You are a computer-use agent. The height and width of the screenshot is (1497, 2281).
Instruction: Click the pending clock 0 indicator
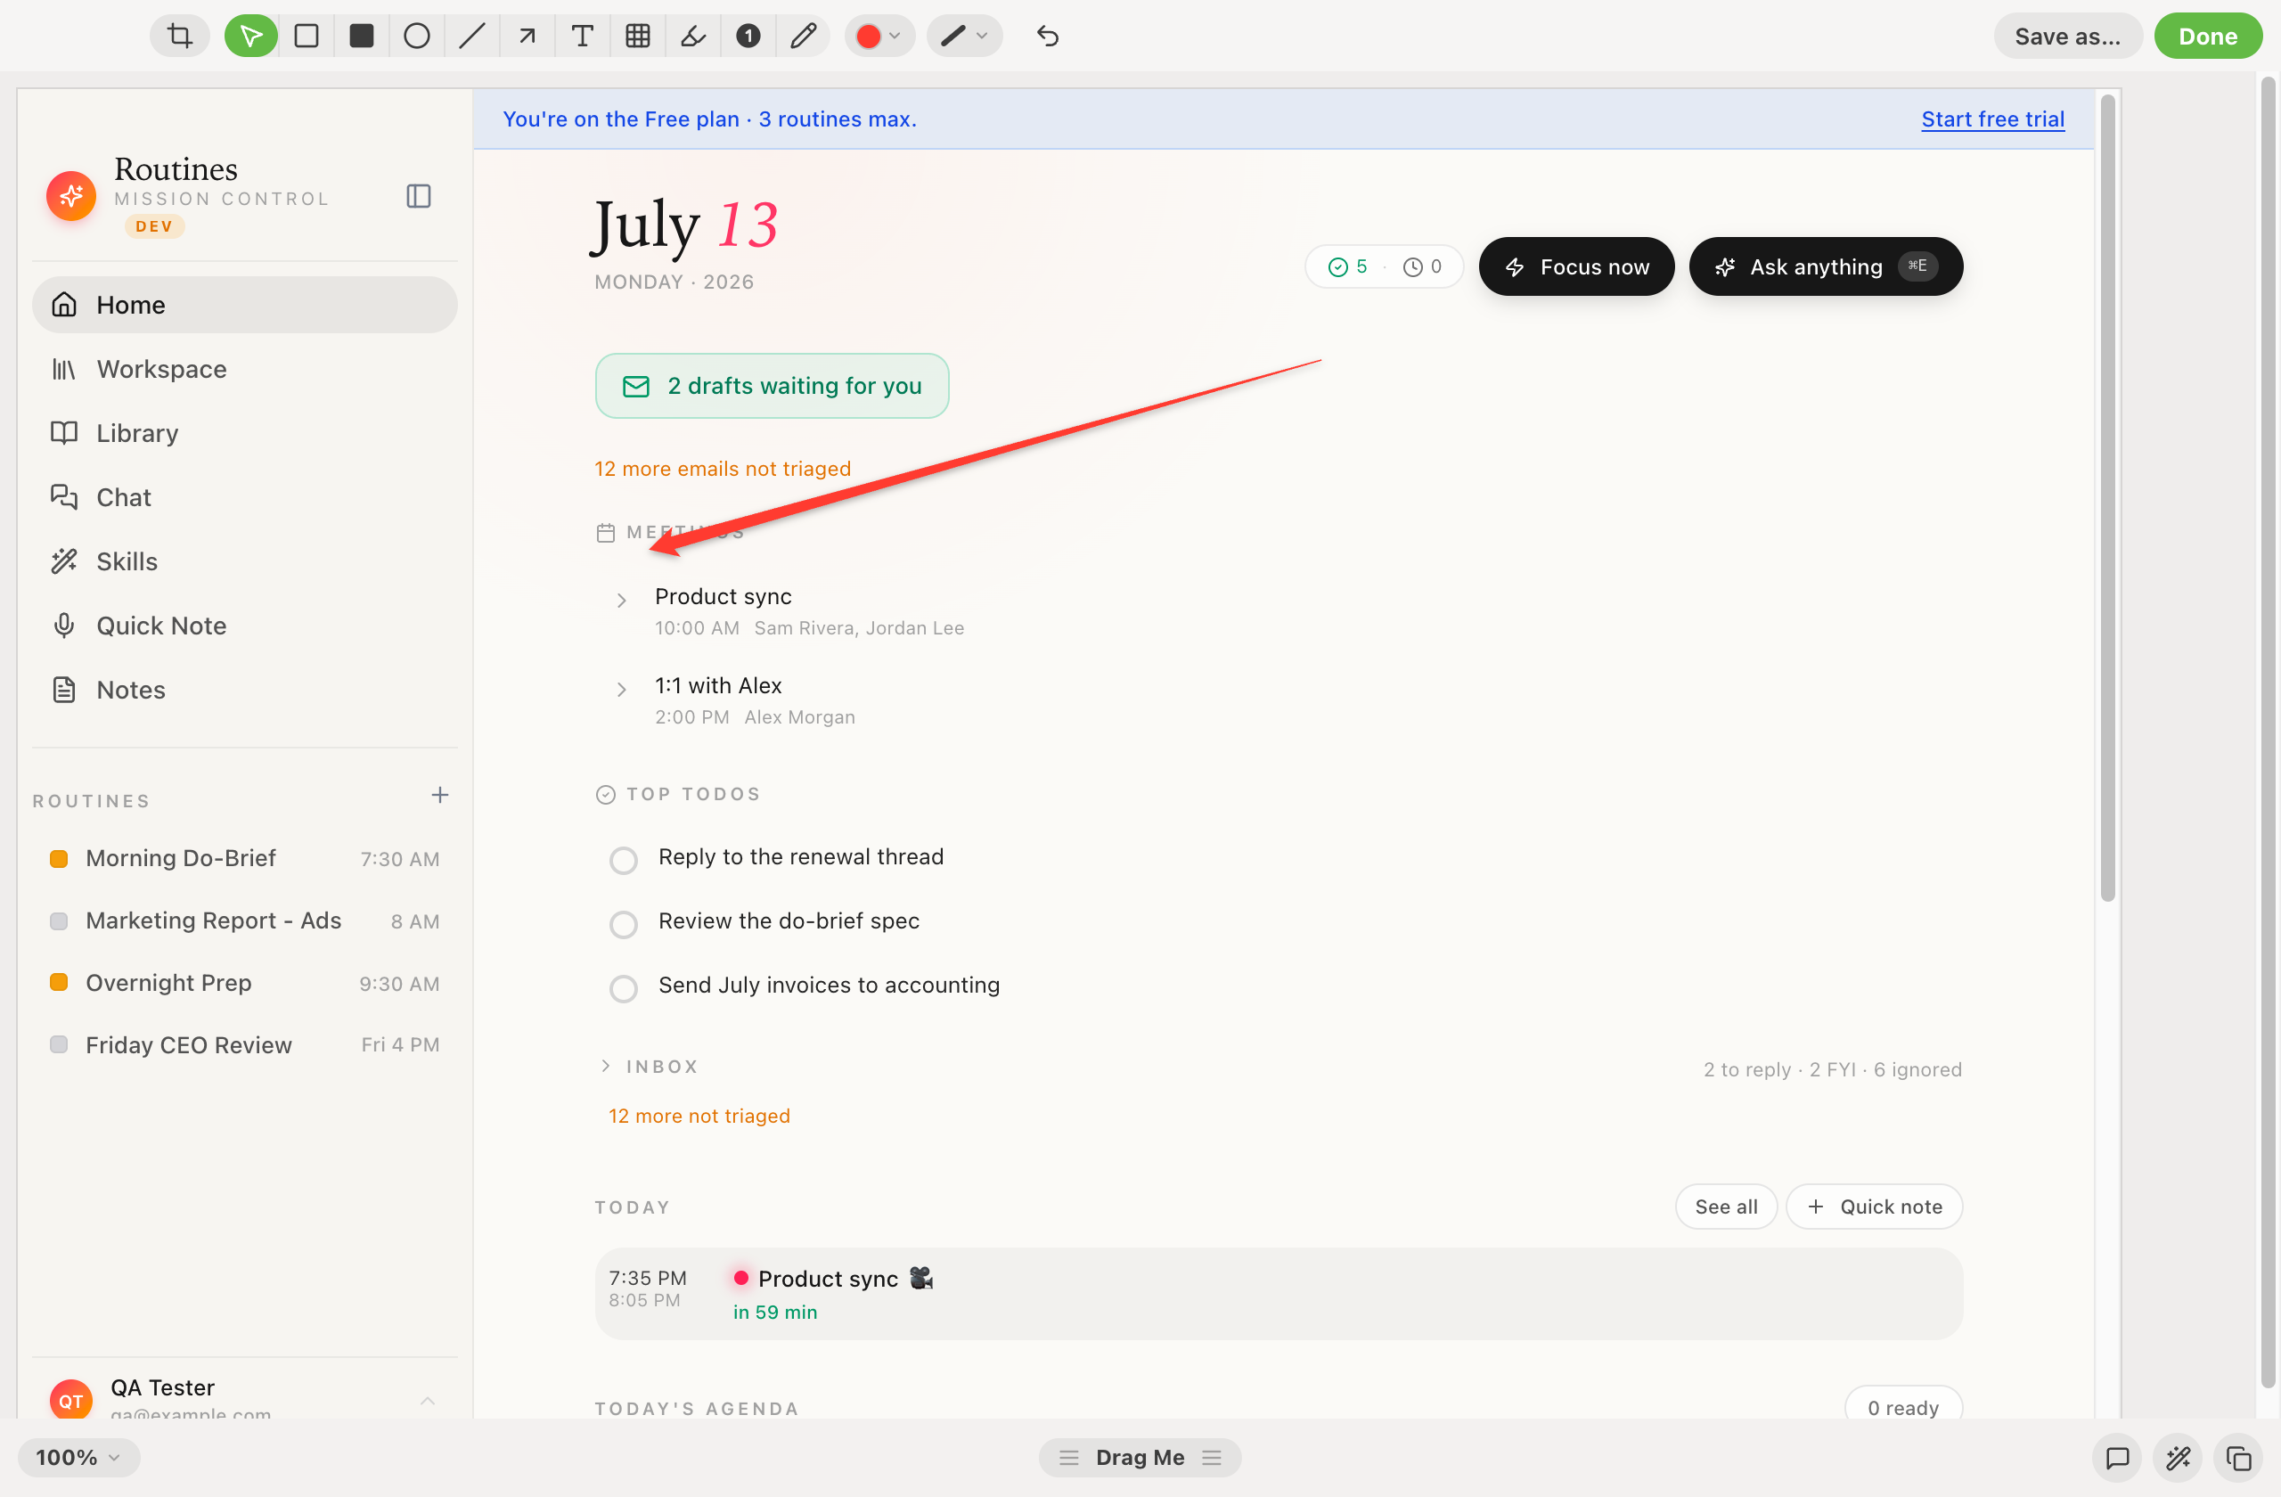coord(1422,266)
